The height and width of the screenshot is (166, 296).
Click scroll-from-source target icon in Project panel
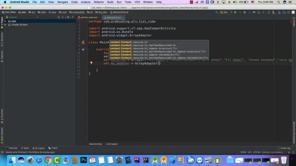click(59, 17)
